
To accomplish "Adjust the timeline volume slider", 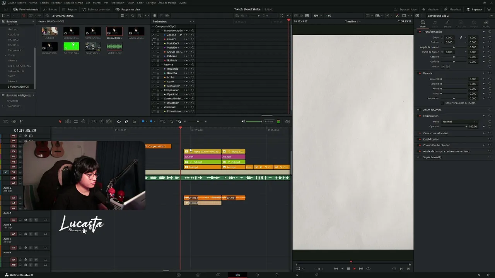I will pos(254,122).
